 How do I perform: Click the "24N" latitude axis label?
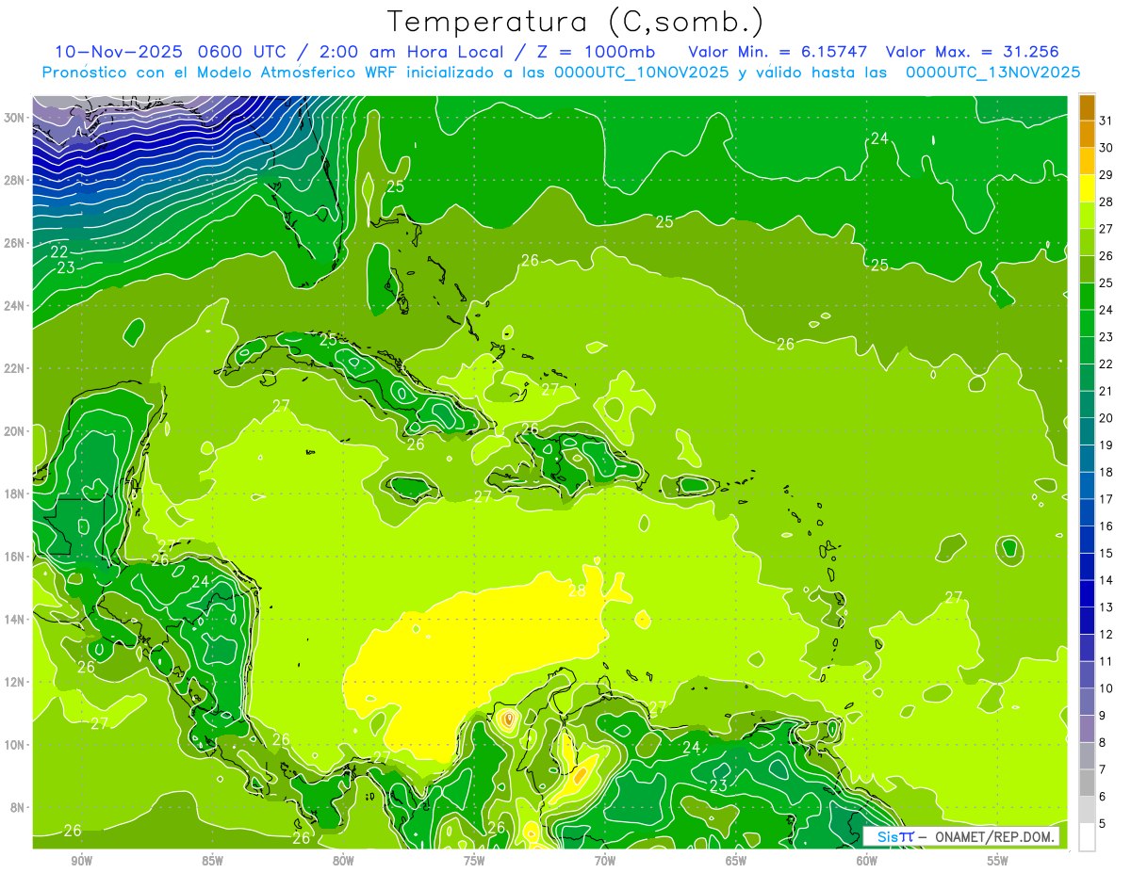(x=16, y=305)
